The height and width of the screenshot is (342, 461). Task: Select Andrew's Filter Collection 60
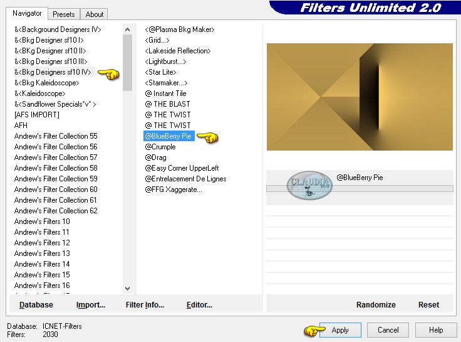click(56, 190)
